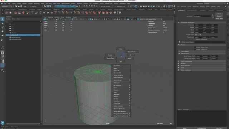Click Outliner search field

click(x=24, y=21)
